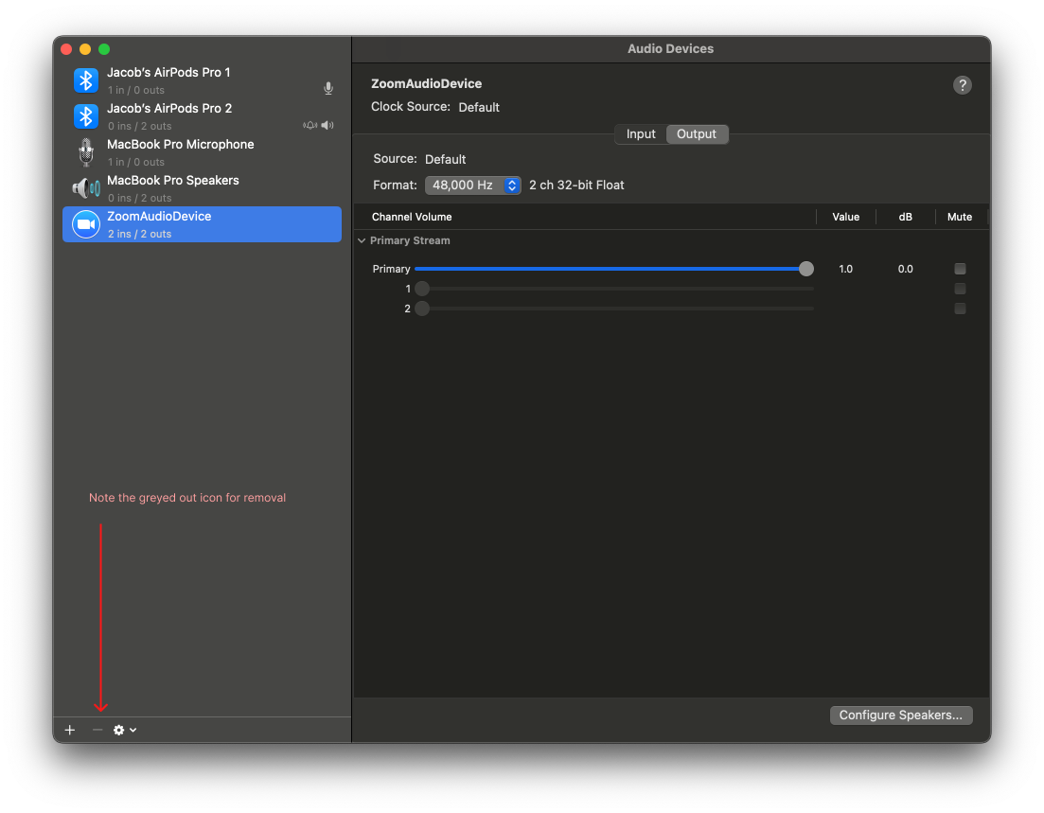Select 'MacBook Pro Microphone' device row
Image resolution: width=1044 pixels, height=813 pixels.
click(202, 152)
